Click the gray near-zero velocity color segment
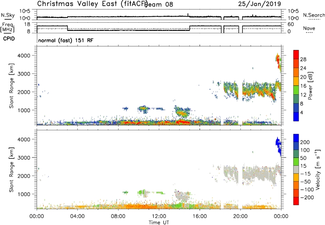Image resolution: width=325 pixels, height=225 pixels. coord(296,169)
